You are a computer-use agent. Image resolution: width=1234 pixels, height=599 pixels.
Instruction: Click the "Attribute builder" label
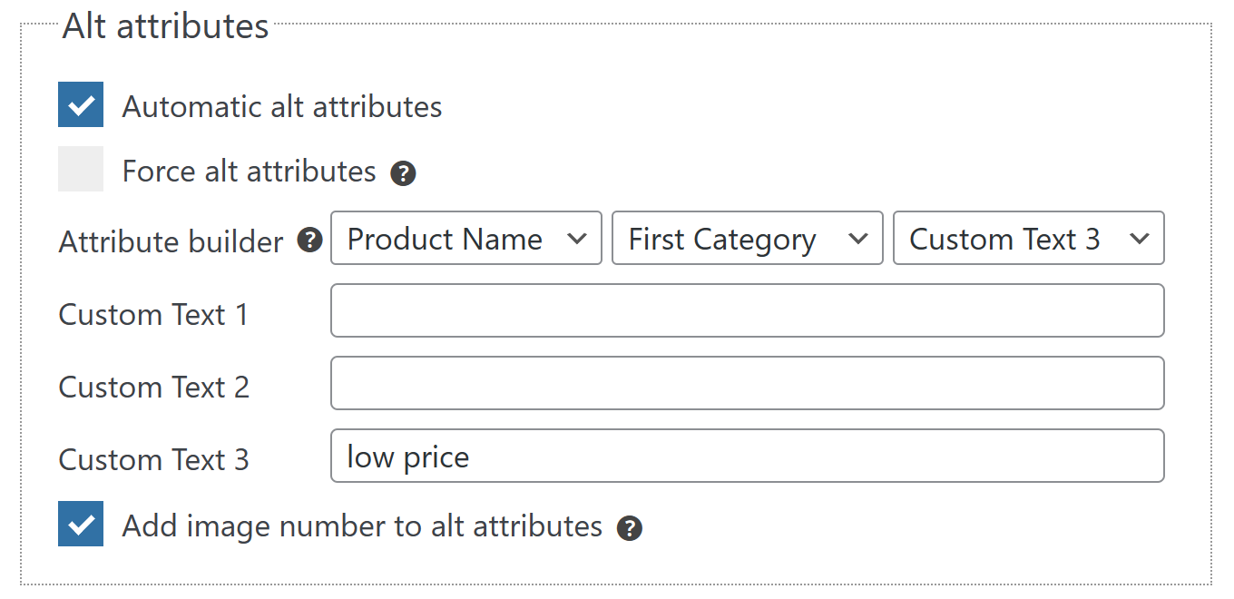[171, 242]
